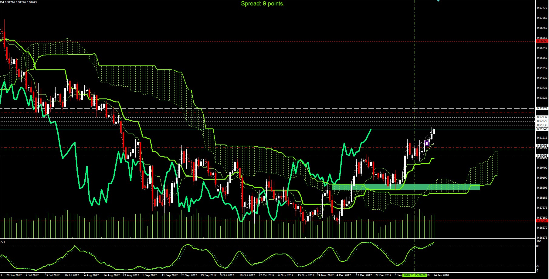The width and height of the screenshot is (549, 279).
Task: Click the 0.90793 price level label
Action: click(542, 146)
